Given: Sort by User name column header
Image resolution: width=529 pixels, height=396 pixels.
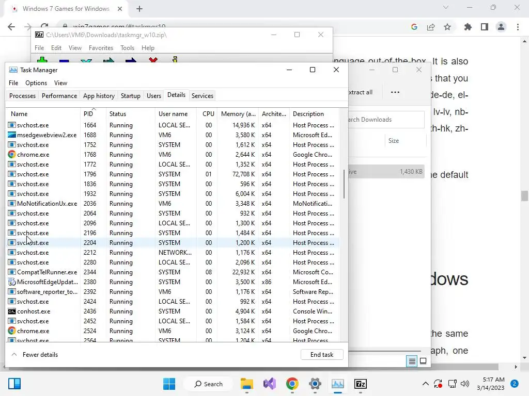Looking at the screenshot, I should pyautogui.click(x=176, y=114).
